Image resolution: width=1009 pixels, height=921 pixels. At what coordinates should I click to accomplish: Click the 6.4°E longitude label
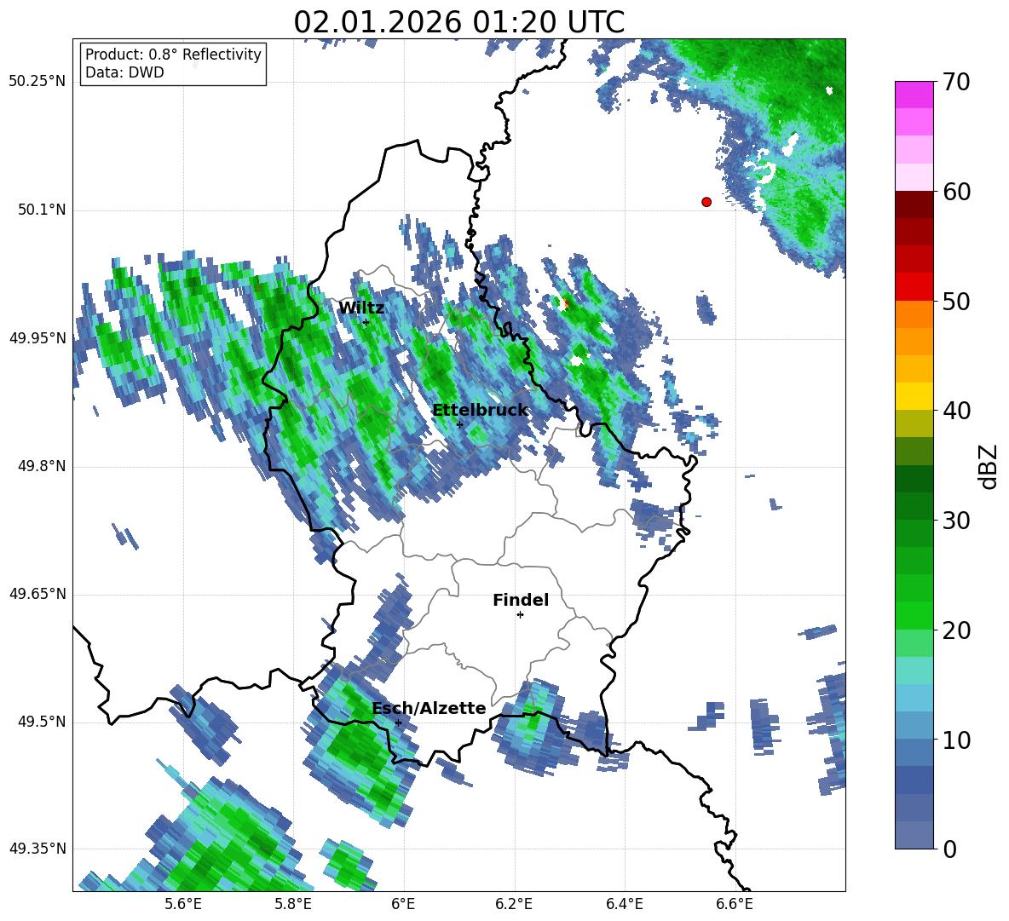(625, 904)
